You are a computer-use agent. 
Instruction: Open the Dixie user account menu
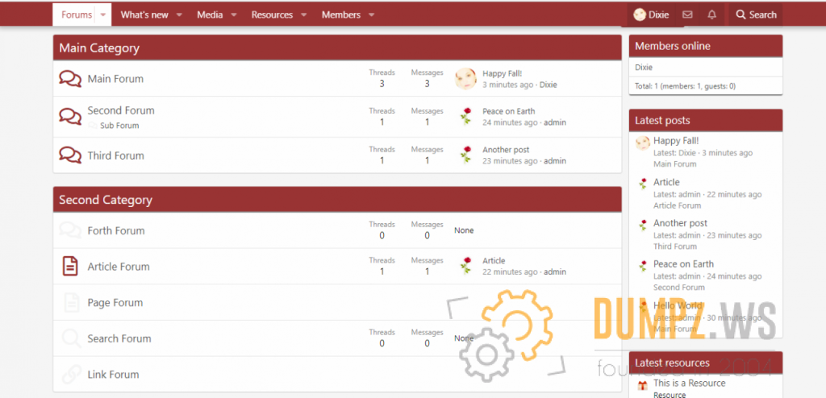point(651,15)
